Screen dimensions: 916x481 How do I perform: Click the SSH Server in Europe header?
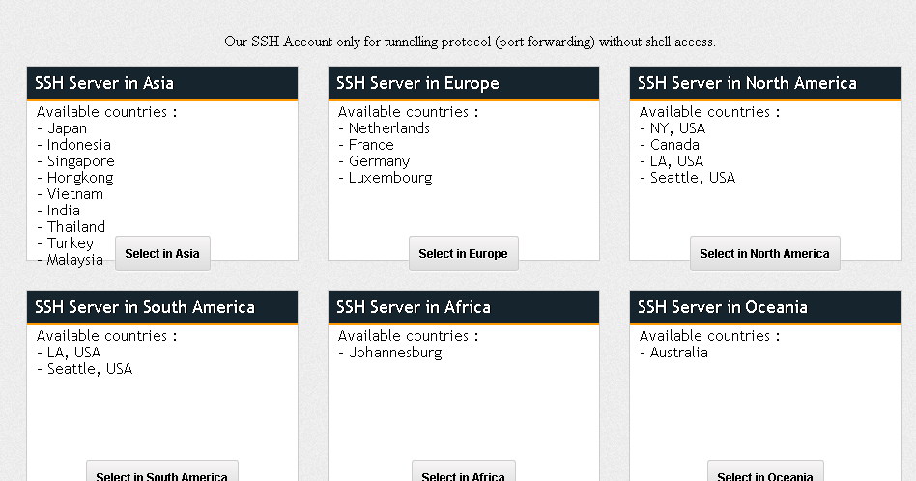tap(464, 83)
